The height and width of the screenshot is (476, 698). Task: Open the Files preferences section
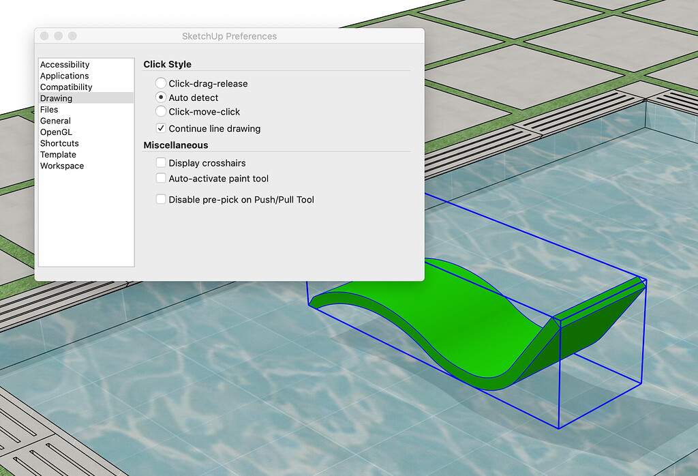[x=49, y=109]
